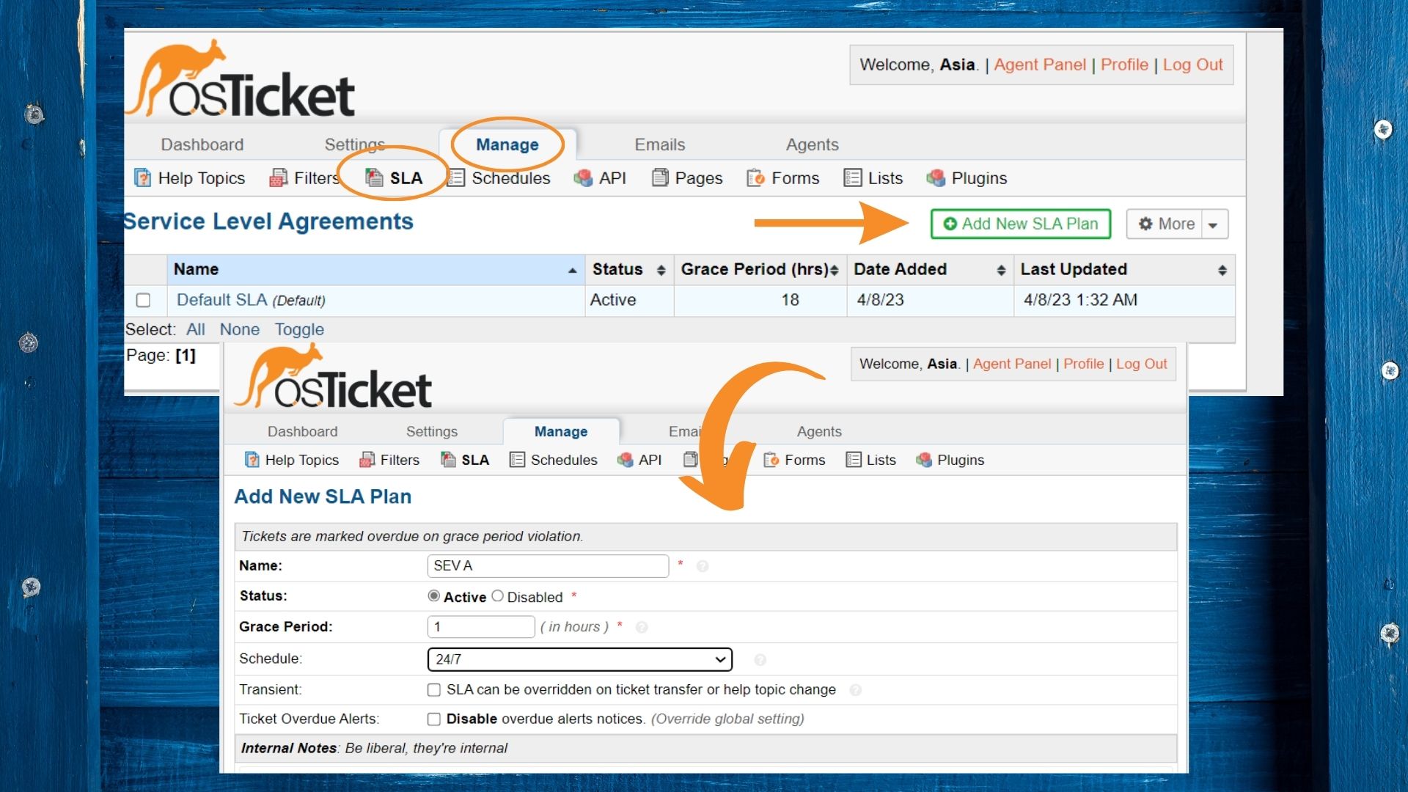Open the Schedule 24/7 dropdown
This screenshot has width=1408, height=792.
click(x=579, y=659)
